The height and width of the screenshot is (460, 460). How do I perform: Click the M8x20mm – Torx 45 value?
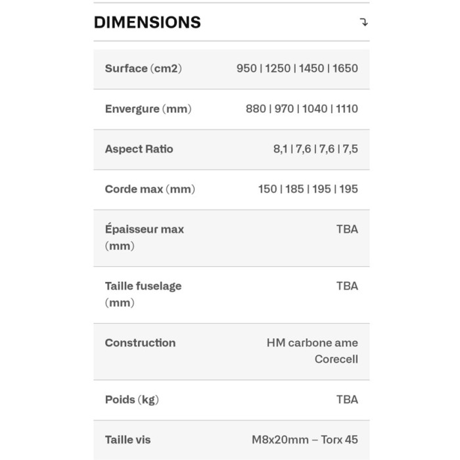[304, 440]
